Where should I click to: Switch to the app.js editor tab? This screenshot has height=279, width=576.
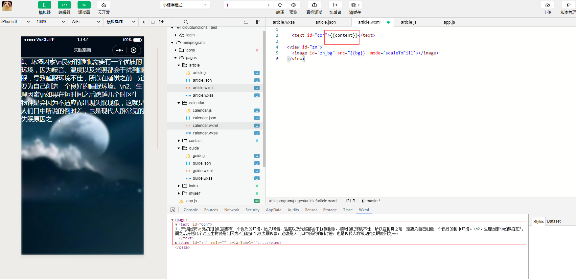(449, 22)
